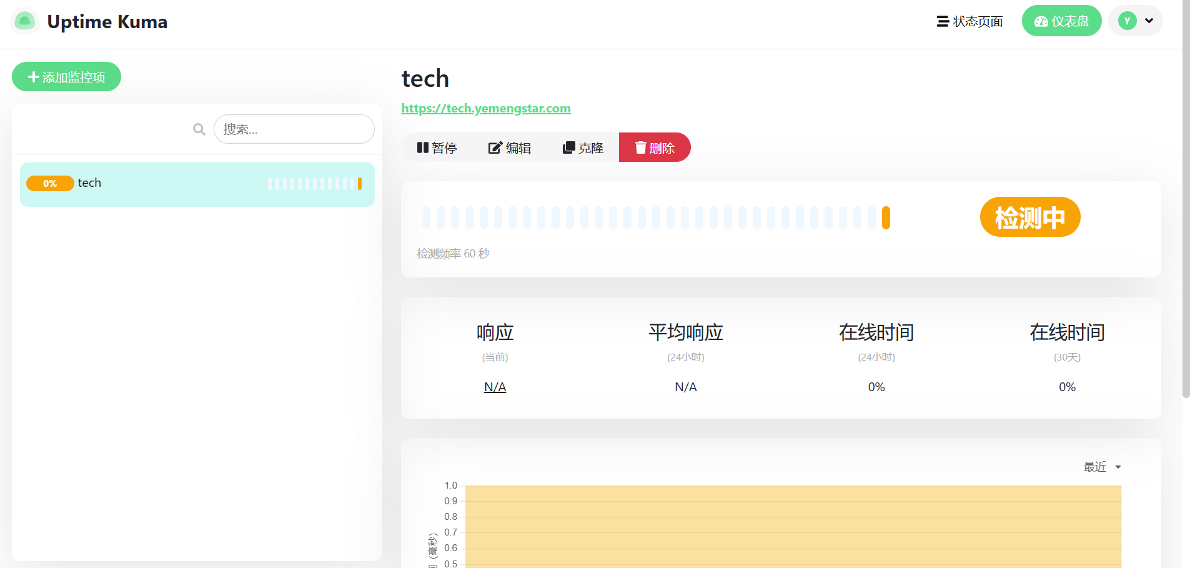This screenshot has width=1190, height=568.
Task: Expand the 最近 chart range dropdown
Action: pos(1102,467)
